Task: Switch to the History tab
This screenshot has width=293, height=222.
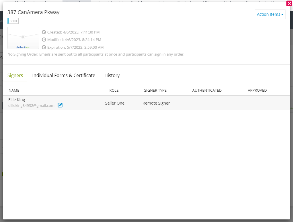Action: click(x=112, y=75)
